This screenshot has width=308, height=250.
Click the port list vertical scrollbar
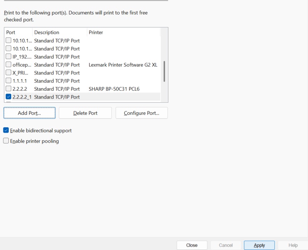(164, 72)
